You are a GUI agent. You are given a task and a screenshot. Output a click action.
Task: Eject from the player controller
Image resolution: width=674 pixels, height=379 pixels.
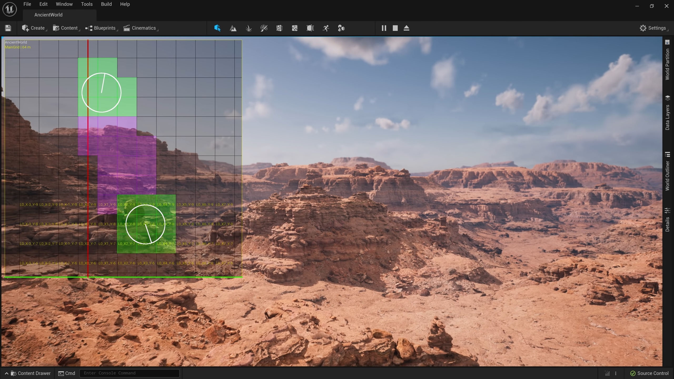pos(407,28)
